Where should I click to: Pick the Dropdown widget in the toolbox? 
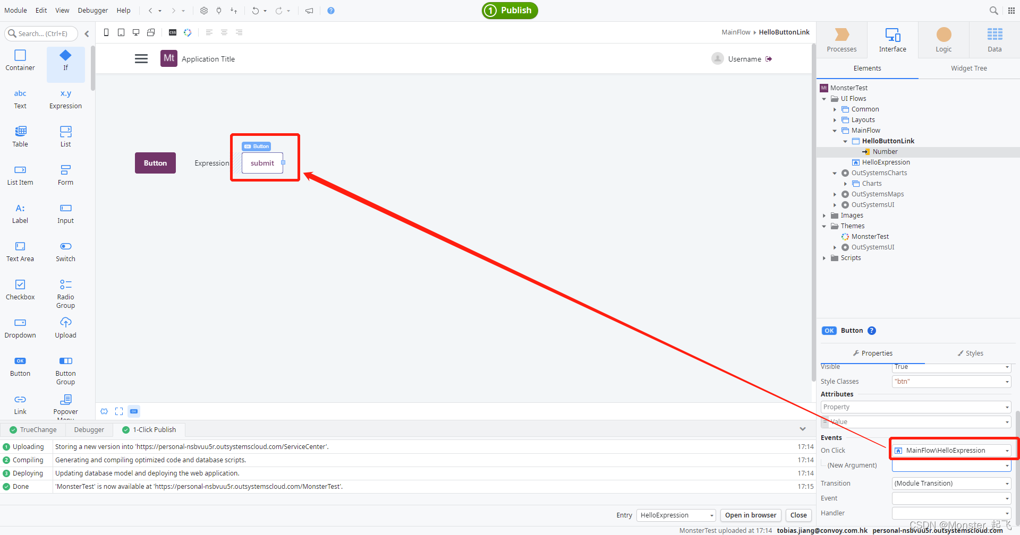tap(20, 328)
